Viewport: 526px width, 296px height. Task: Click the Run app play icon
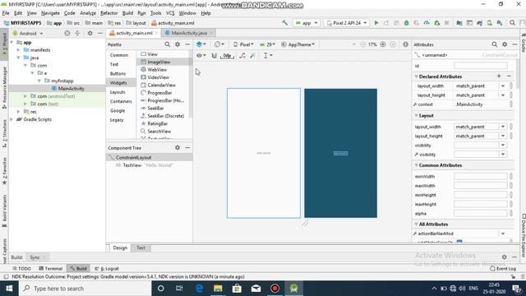(376, 23)
